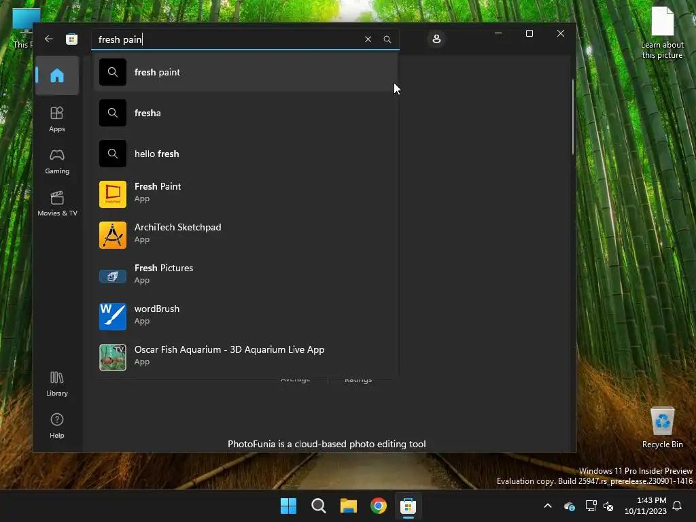Open the Library section
Image resolution: width=696 pixels, height=522 pixels.
point(57,384)
